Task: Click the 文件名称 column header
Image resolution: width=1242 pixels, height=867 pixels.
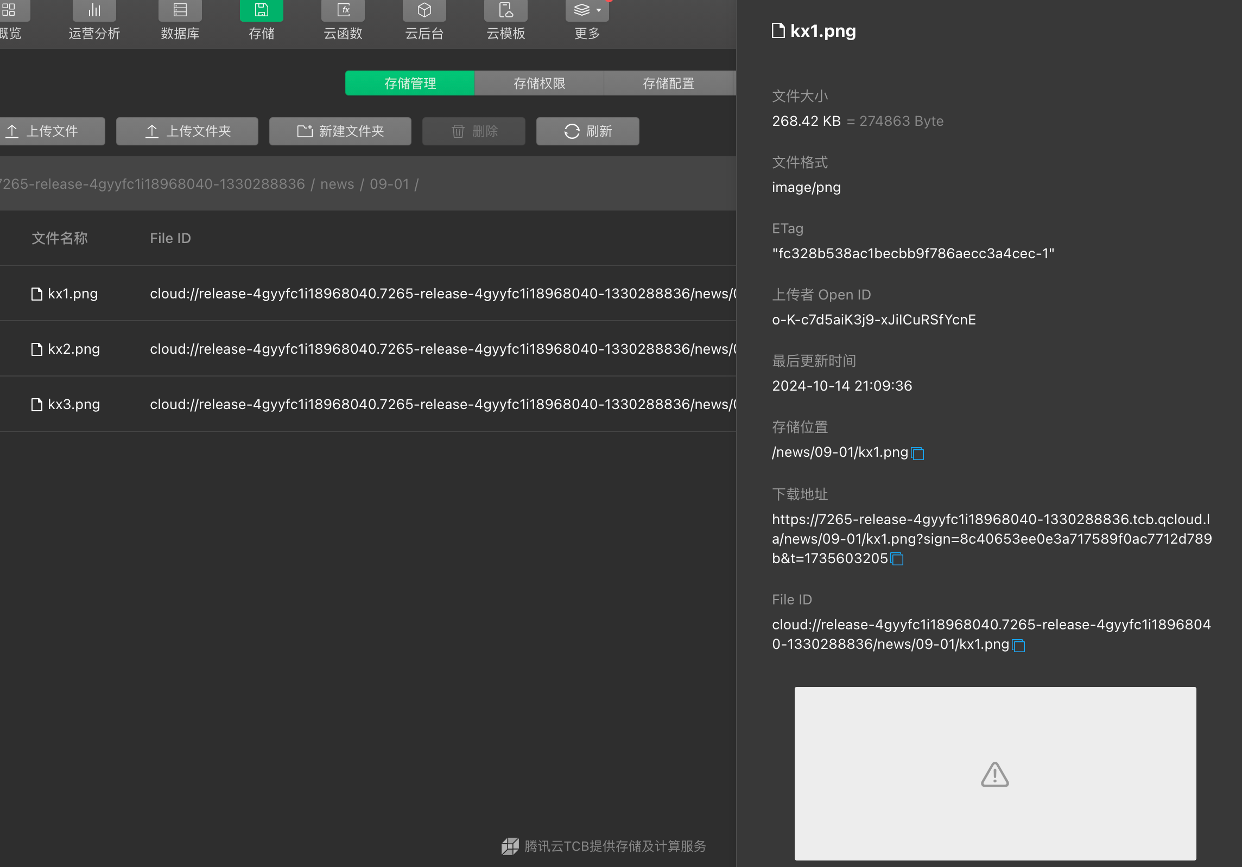Action: click(x=60, y=238)
